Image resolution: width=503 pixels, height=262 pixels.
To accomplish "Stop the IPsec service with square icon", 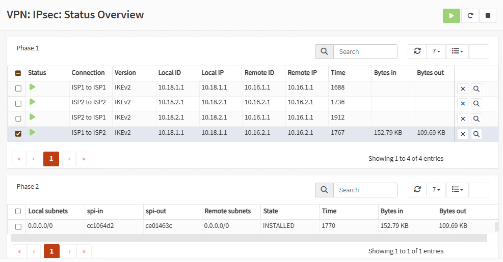I will click(x=488, y=16).
